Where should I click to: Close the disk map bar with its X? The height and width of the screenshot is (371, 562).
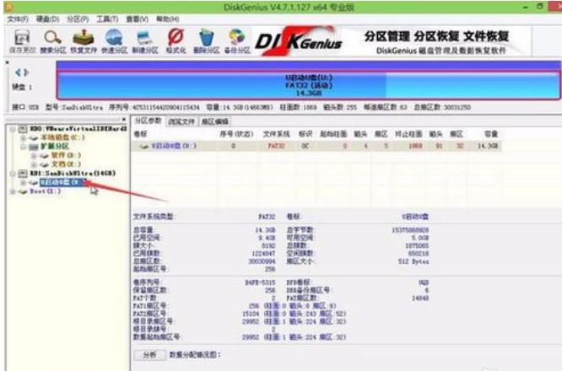pos(7,63)
